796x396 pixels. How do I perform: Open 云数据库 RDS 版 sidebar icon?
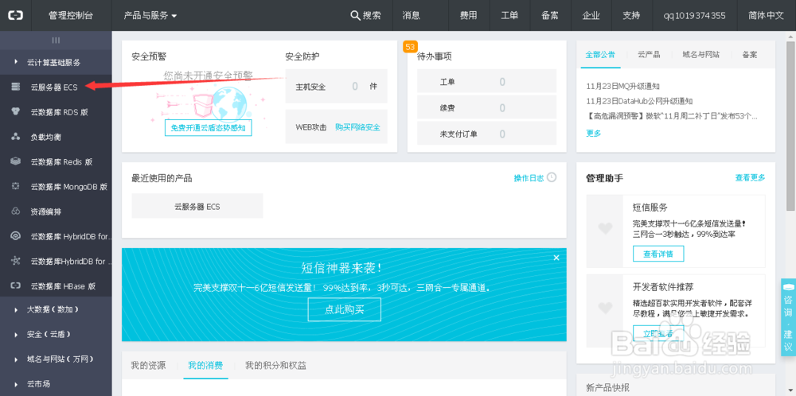click(x=15, y=112)
